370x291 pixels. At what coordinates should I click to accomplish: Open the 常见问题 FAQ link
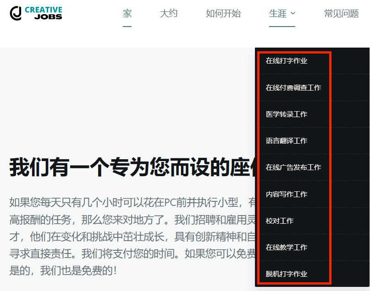coord(341,14)
